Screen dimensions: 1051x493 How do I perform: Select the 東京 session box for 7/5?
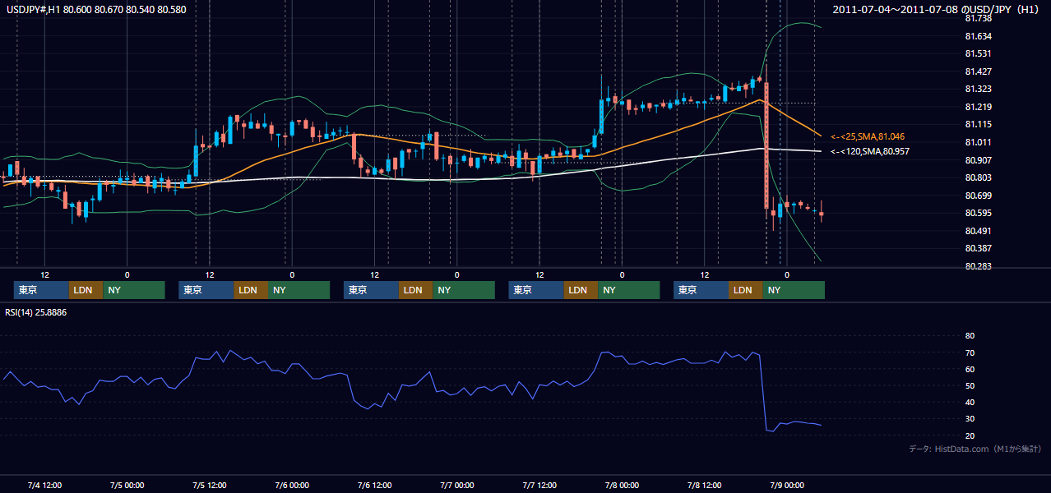tap(206, 290)
